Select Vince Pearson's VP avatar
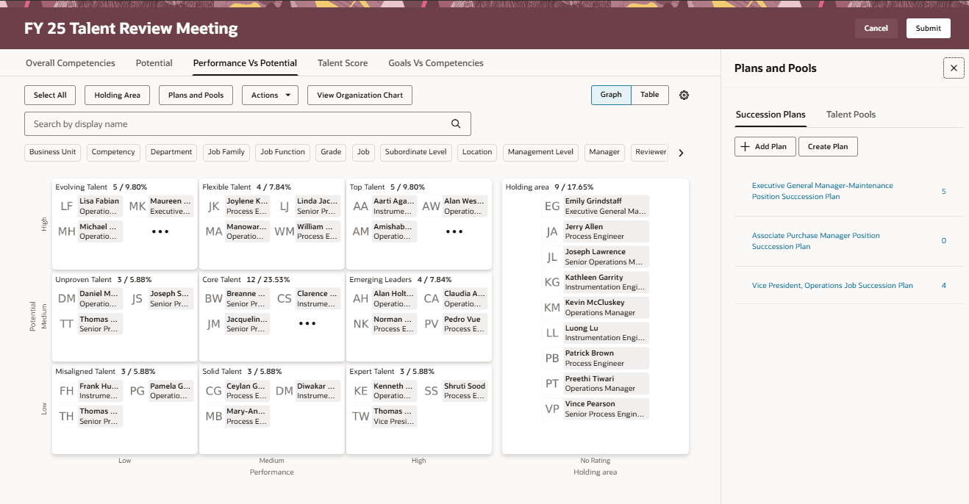The image size is (969, 504). click(552, 409)
